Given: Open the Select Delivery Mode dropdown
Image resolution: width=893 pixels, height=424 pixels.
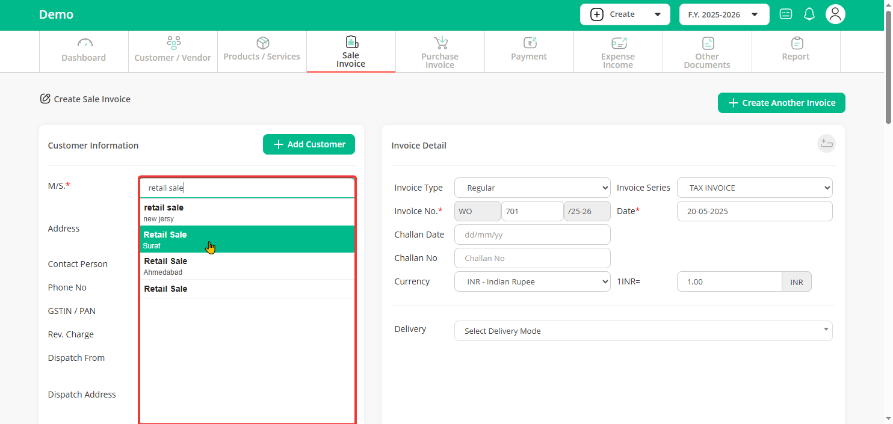Looking at the screenshot, I should tap(643, 331).
